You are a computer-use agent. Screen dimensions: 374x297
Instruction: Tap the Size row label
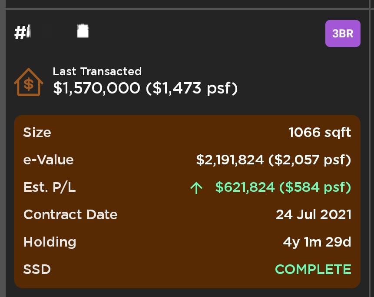[37, 132]
